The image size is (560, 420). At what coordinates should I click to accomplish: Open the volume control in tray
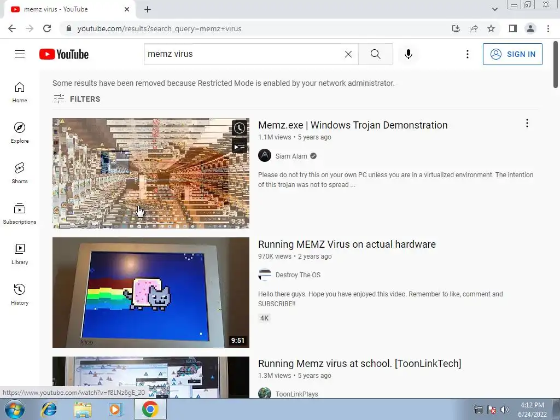pos(505,410)
